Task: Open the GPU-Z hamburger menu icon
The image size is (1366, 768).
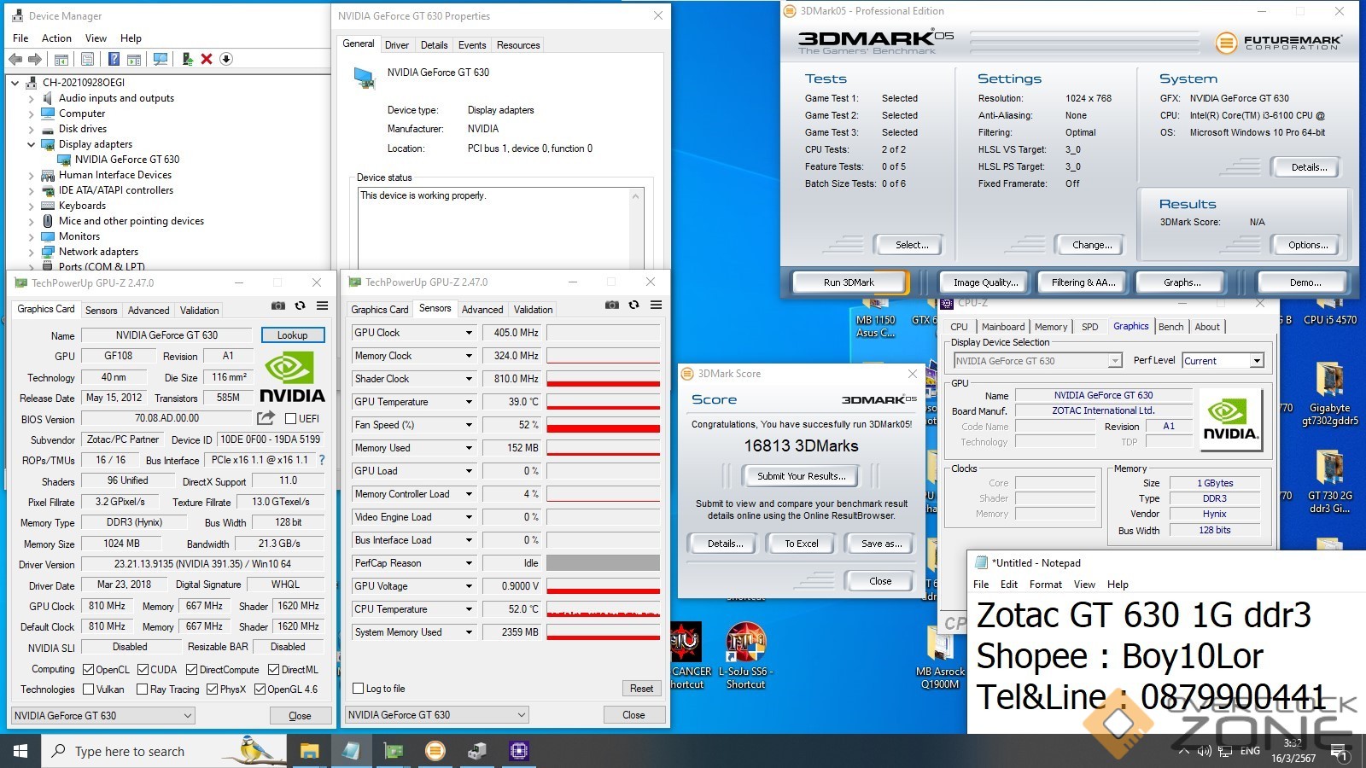Action: click(322, 305)
